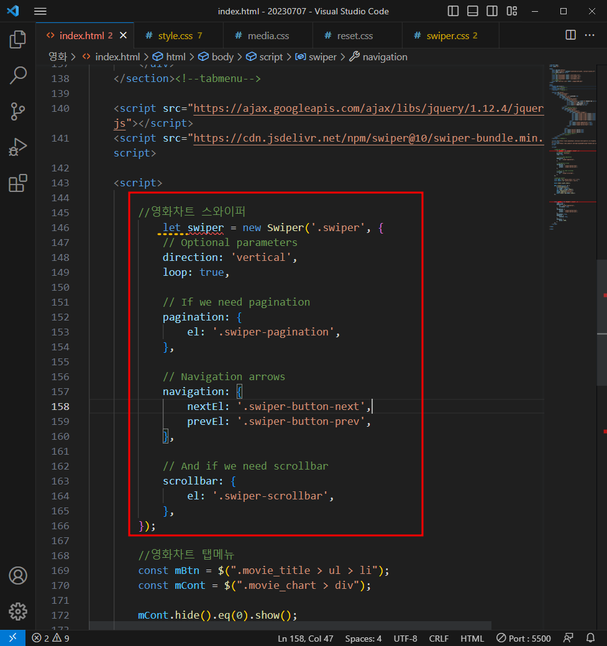
Task: Switch to the media.css tab
Action: 268,36
